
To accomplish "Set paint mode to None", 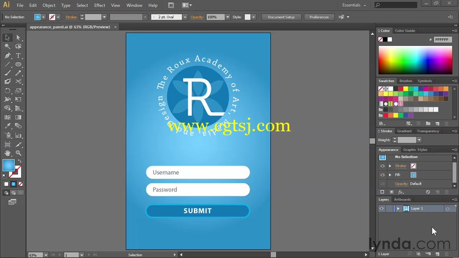I will click(21, 184).
